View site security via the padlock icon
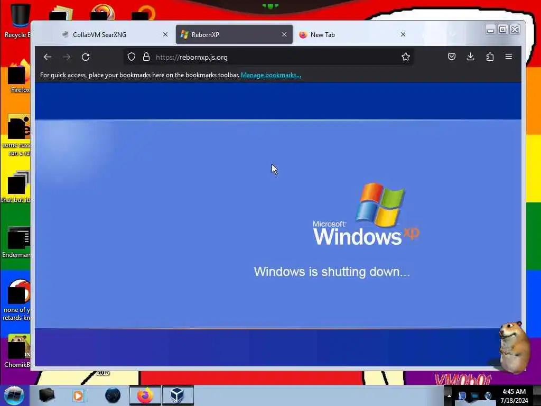Viewport: 541px width, 406px height. (146, 57)
